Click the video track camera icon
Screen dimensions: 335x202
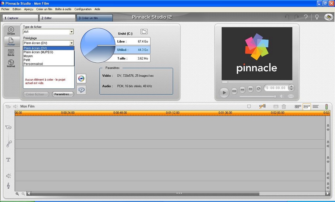8,127
